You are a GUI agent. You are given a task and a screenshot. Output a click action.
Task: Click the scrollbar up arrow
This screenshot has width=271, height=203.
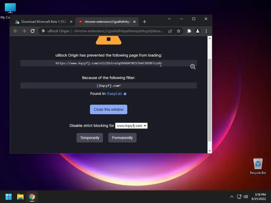tap(210, 38)
